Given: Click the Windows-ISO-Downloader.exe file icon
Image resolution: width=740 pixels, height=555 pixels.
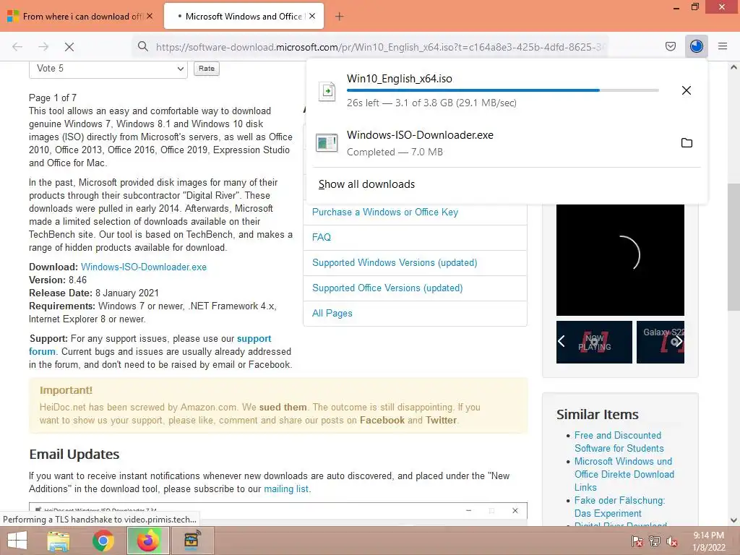Looking at the screenshot, I should click(327, 142).
